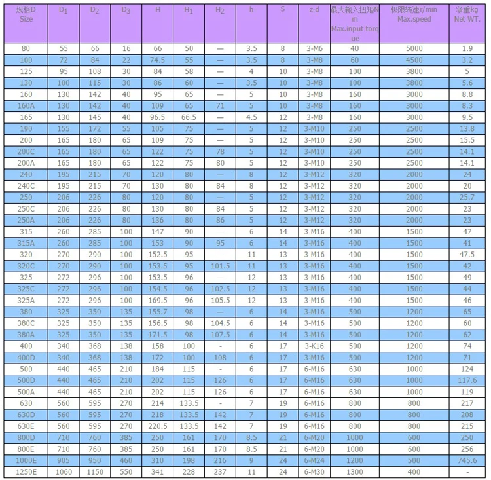Select the size cell 325A
Viewport: 491px width, 480px height.
point(26,300)
